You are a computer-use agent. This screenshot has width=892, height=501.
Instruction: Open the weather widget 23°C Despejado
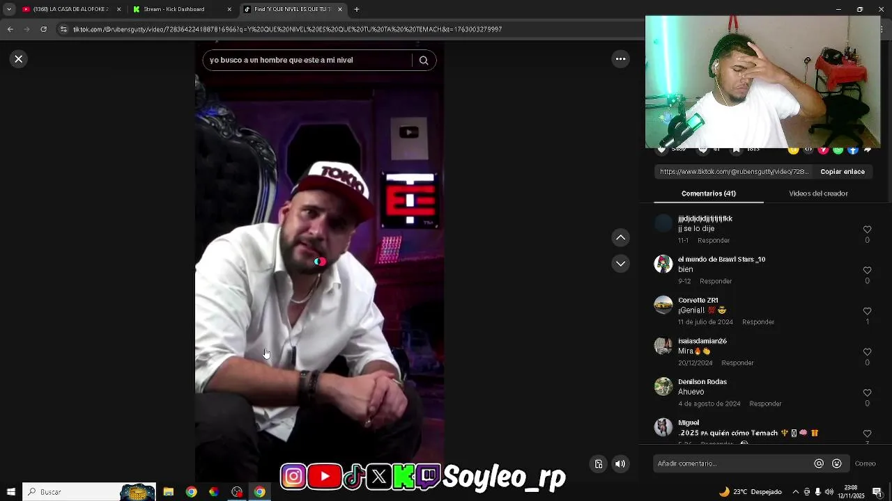pos(751,492)
